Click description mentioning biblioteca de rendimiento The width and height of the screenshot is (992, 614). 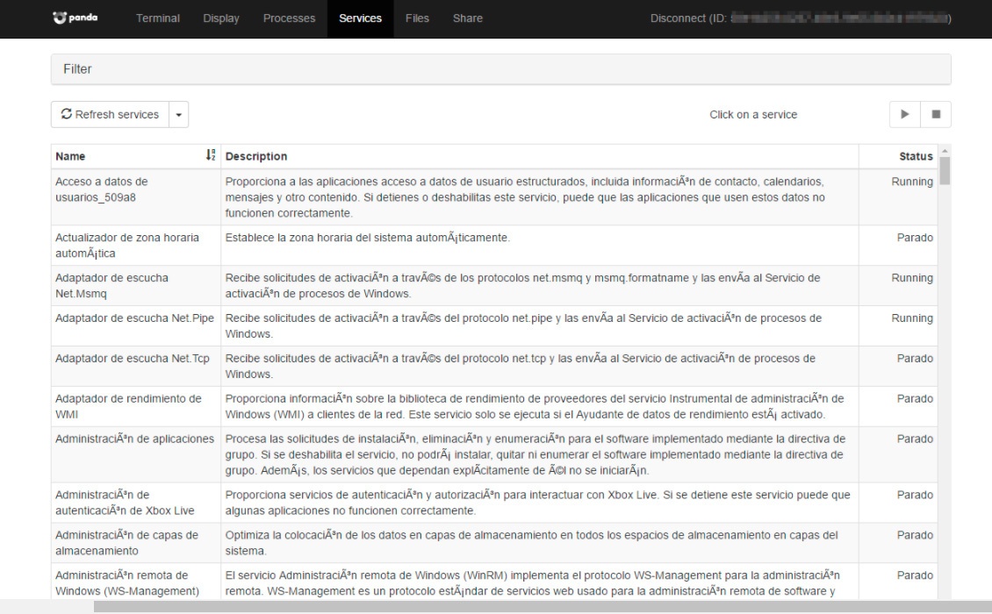pos(535,407)
